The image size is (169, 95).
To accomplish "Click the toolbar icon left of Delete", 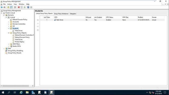I will tap(15, 7).
